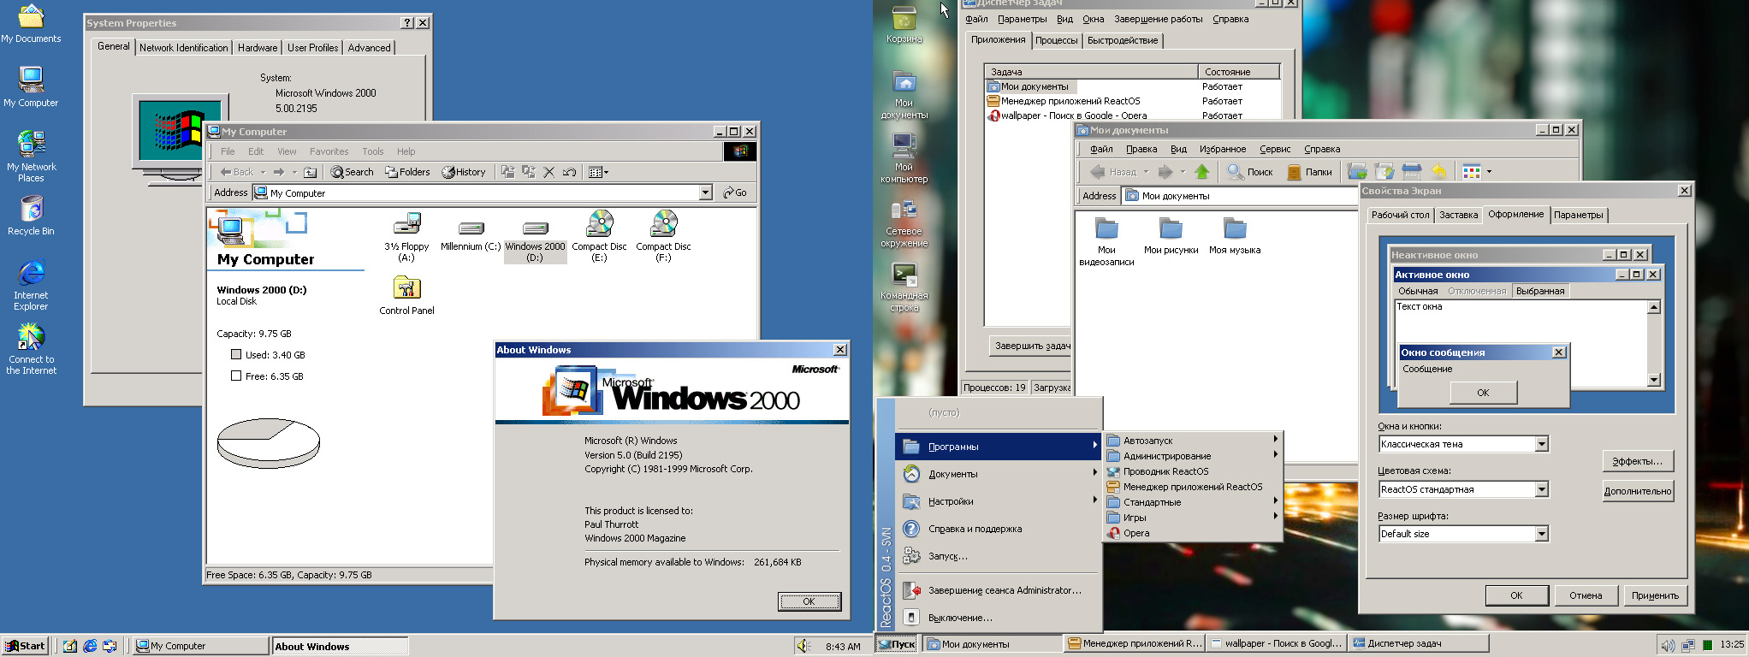Screen dimensions: 1749x657
Task: Select Compact Disc (F:) drive
Action: click(663, 237)
